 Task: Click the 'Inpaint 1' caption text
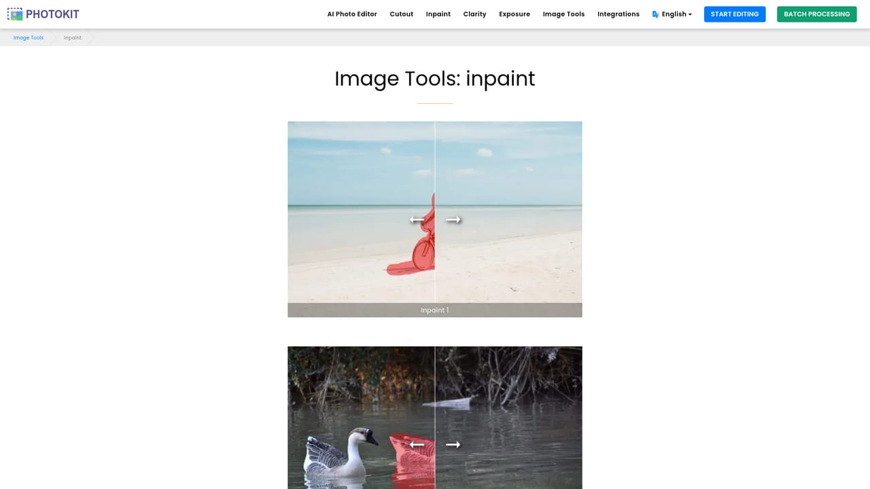pyautogui.click(x=435, y=310)
